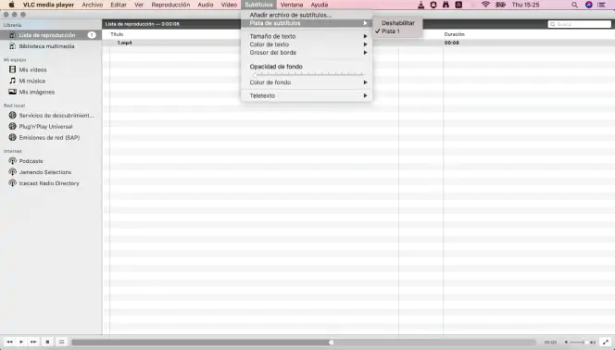Click the playlist search field

pyautogui.click(x=579, y=24)
